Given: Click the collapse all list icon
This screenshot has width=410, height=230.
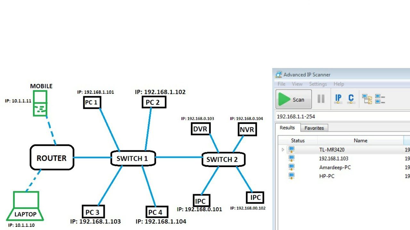Looking at the screenshot, I should [380, 99].
